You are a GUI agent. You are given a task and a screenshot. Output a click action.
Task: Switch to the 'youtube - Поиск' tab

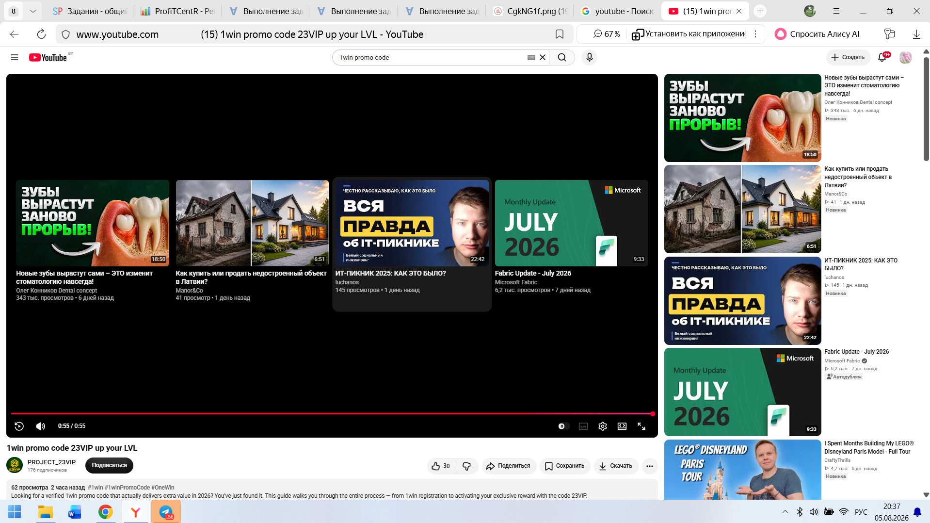[618, 11]
